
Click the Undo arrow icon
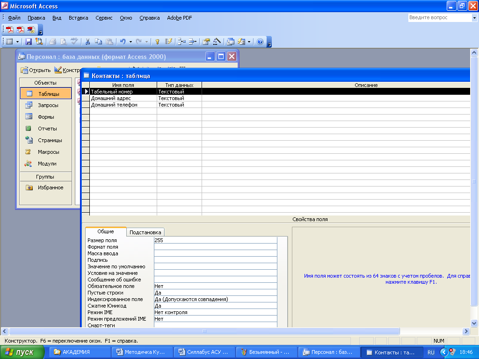click(123, 42)
